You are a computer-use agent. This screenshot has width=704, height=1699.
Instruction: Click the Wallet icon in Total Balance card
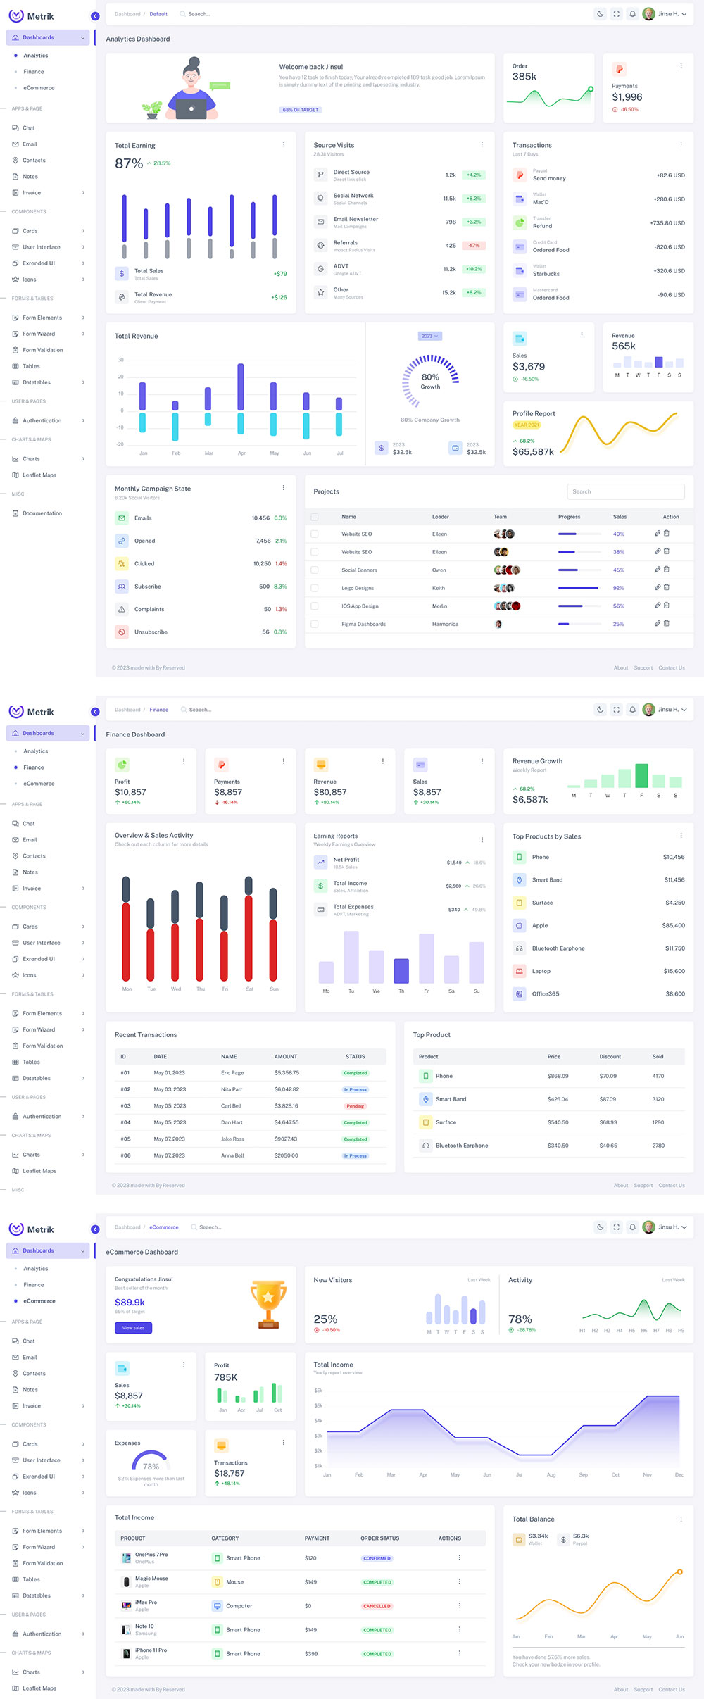[x=519, y=1540]
